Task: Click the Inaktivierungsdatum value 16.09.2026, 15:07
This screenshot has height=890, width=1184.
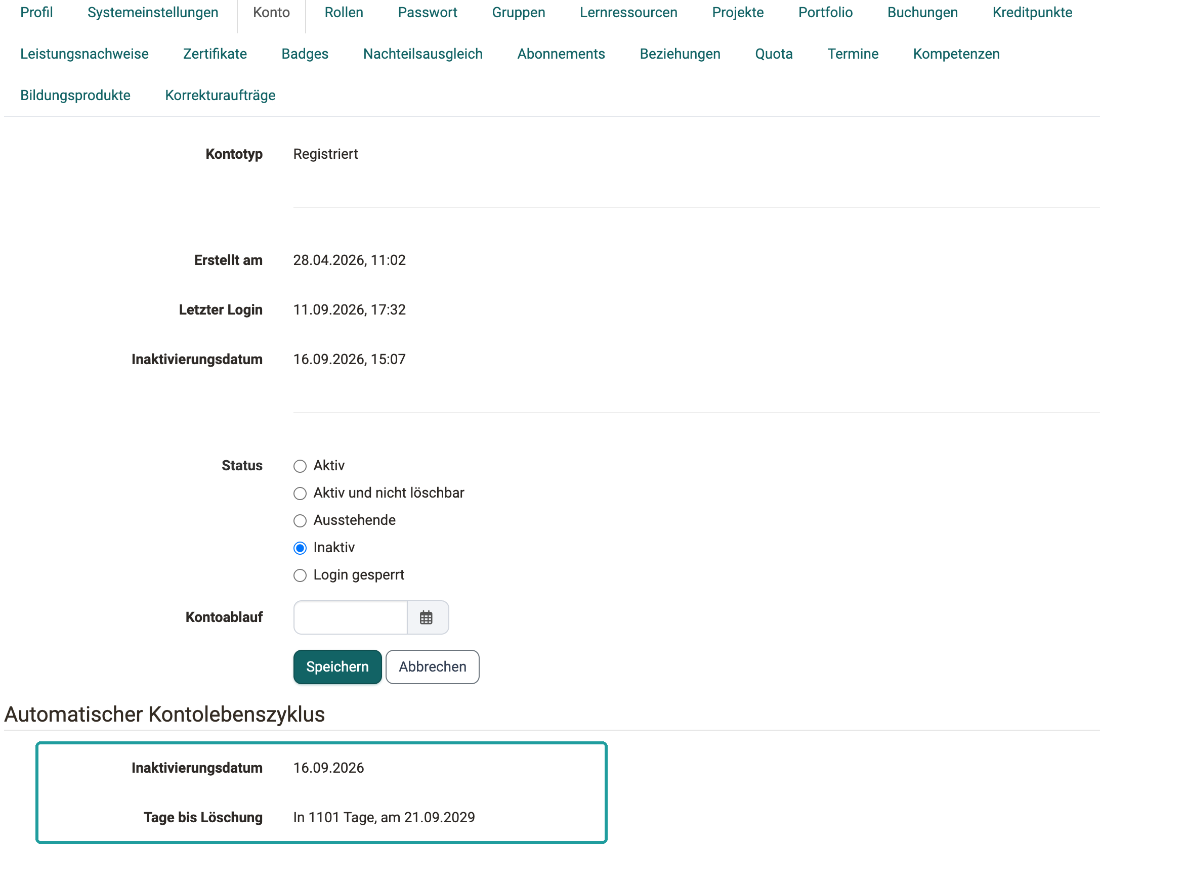Action: point(350,360)
